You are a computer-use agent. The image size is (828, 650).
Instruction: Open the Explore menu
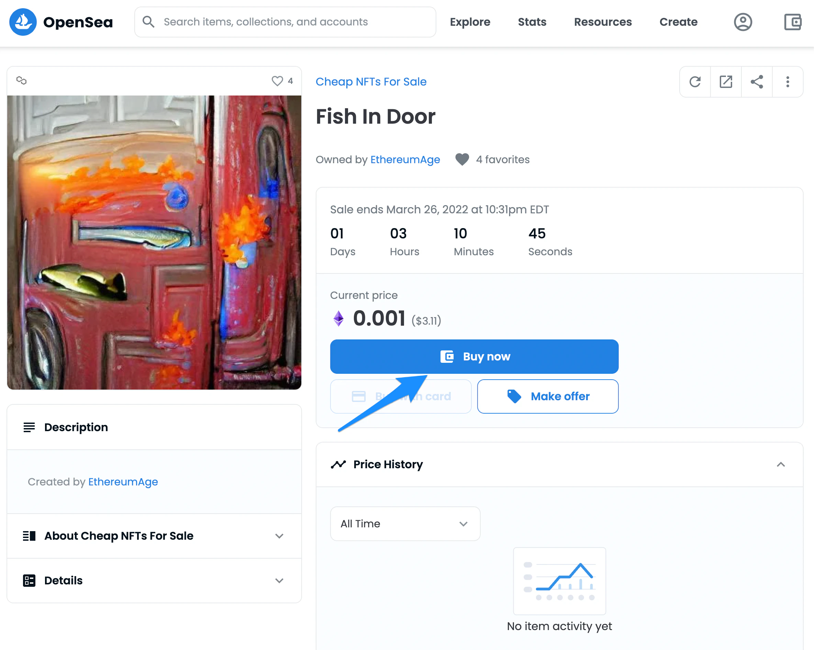[470, 22]
